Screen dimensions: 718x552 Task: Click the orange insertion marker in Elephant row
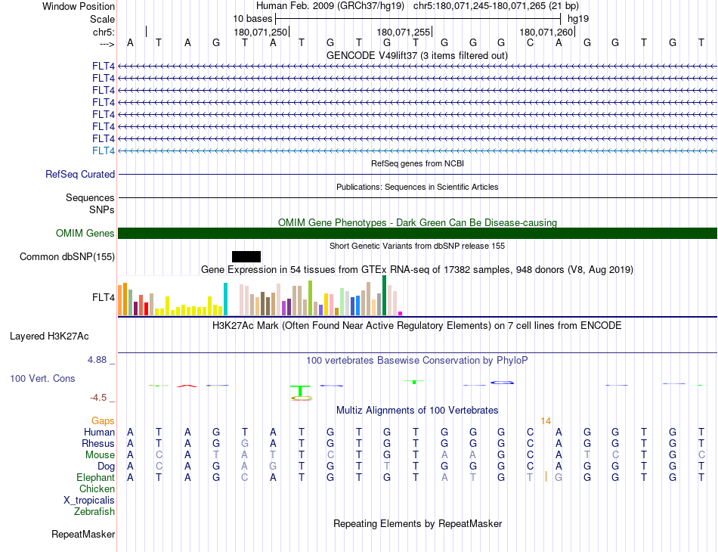(546, 476)
